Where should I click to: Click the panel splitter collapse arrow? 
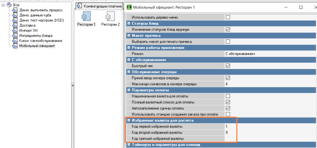coord(73,85)
